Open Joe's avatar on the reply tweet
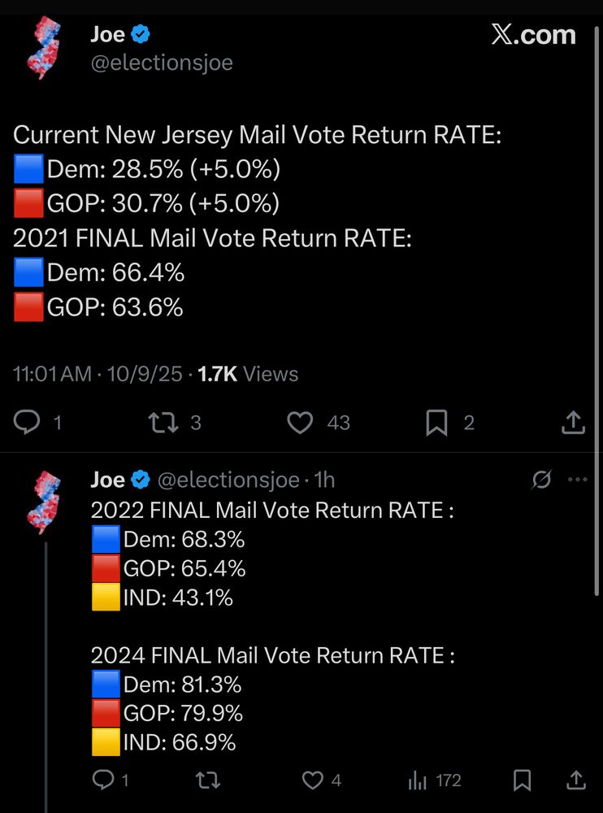 point(43,496)
